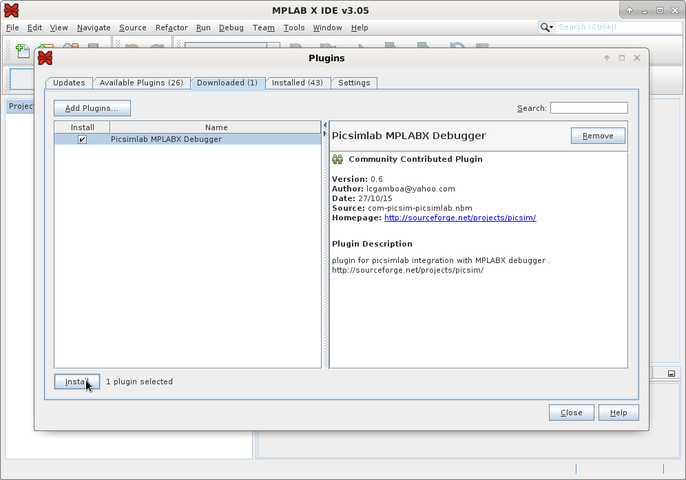Switch to the Updates tab
The width and height of the screenshot is (686, 480).
[x=69, y=83]
